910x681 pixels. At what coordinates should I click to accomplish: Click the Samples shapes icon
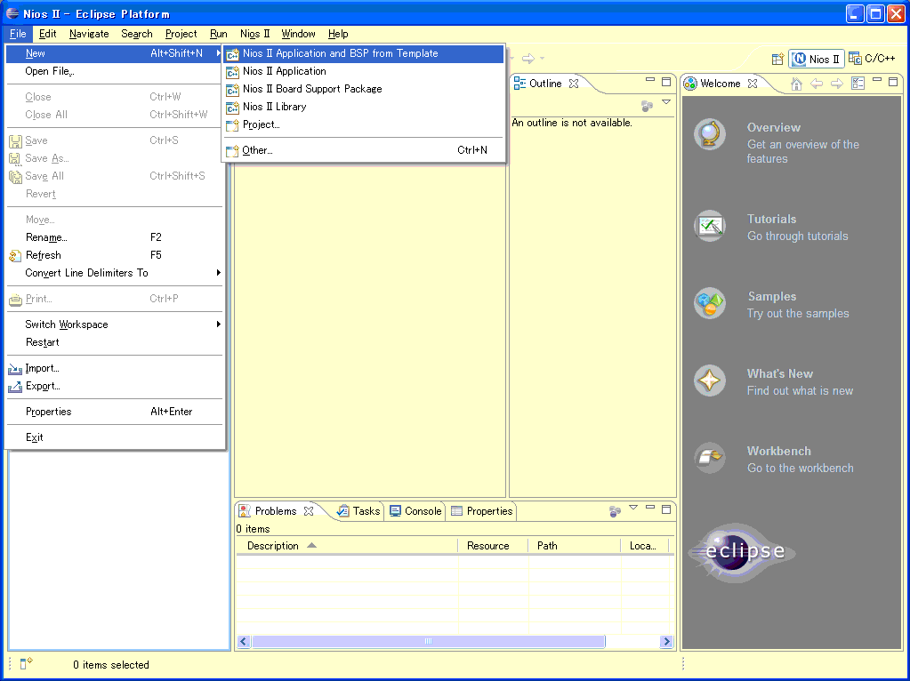click(710, 303)
